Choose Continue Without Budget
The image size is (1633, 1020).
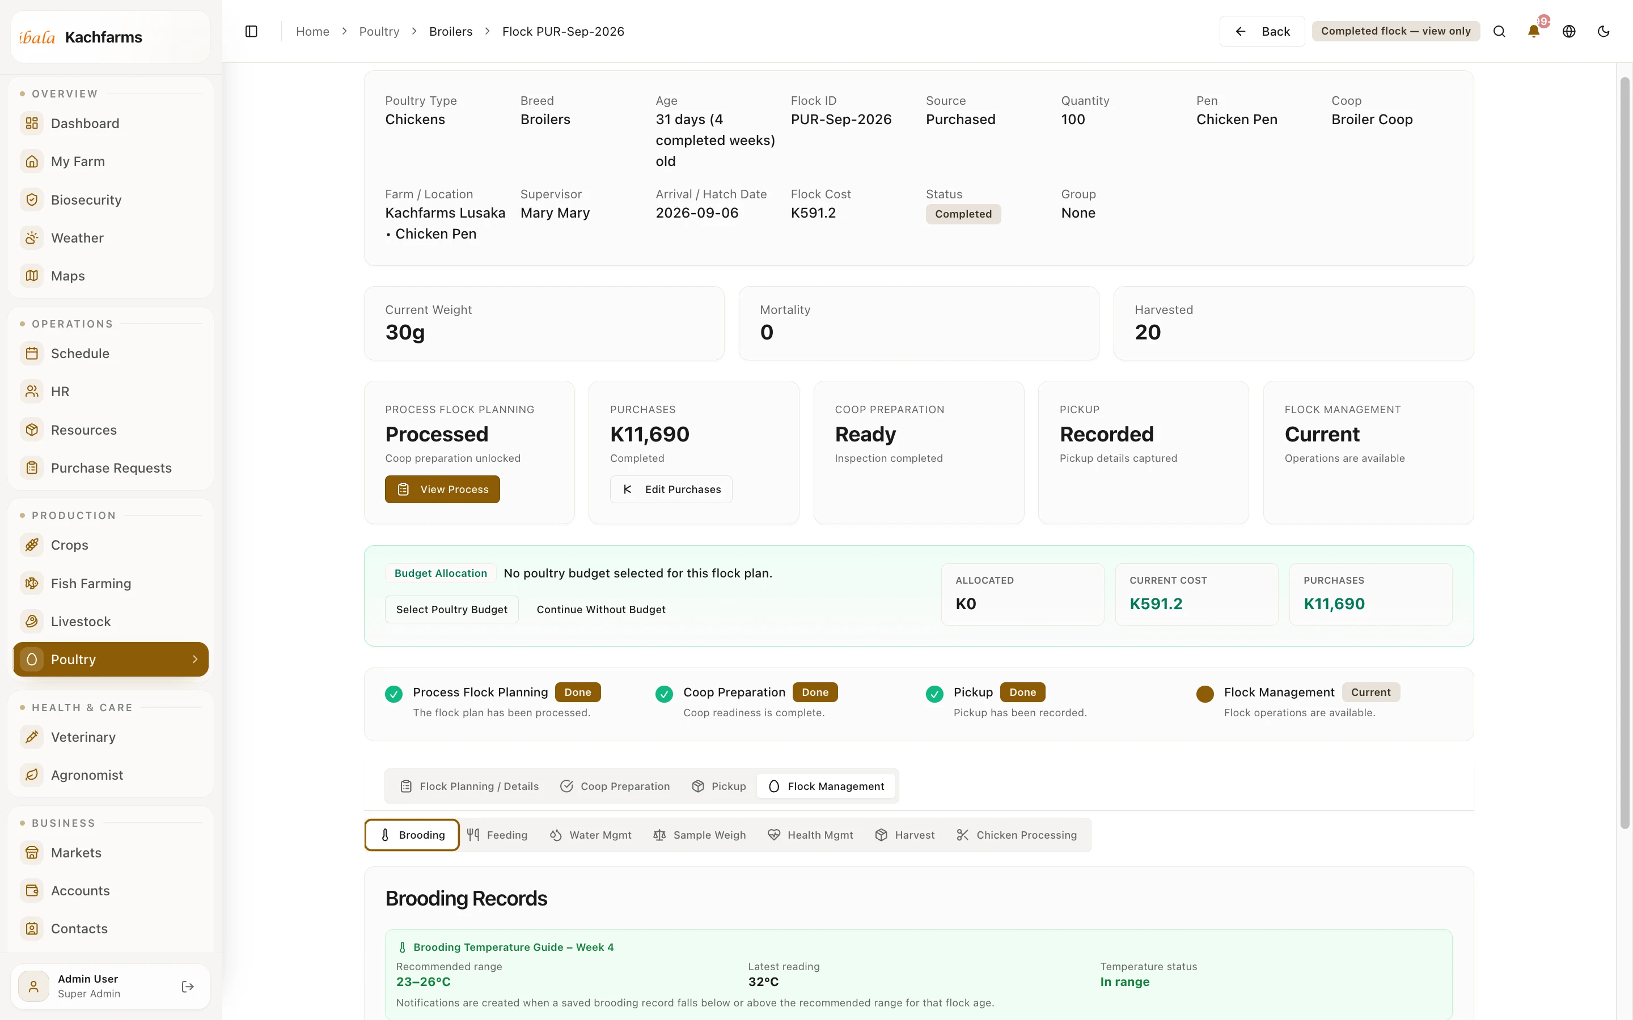(600, 609)
